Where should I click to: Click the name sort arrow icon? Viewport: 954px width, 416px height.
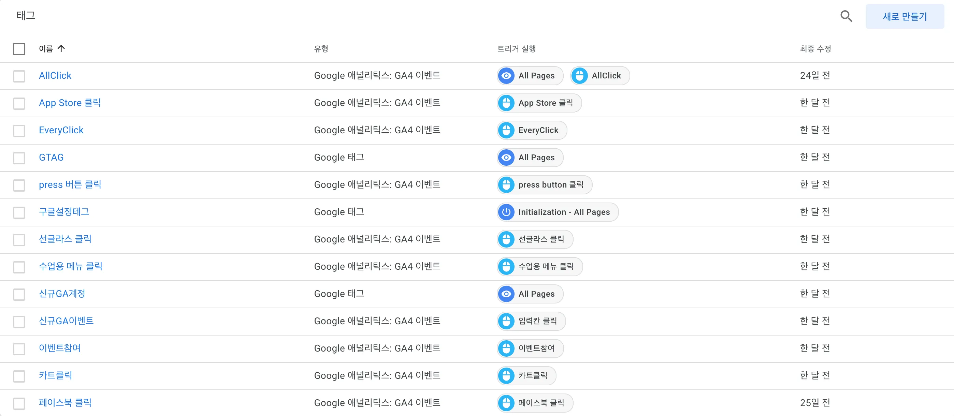[x=61, y=48]
